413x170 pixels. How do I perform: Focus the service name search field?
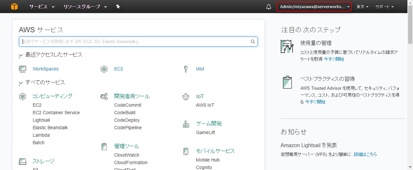(138, 41)
